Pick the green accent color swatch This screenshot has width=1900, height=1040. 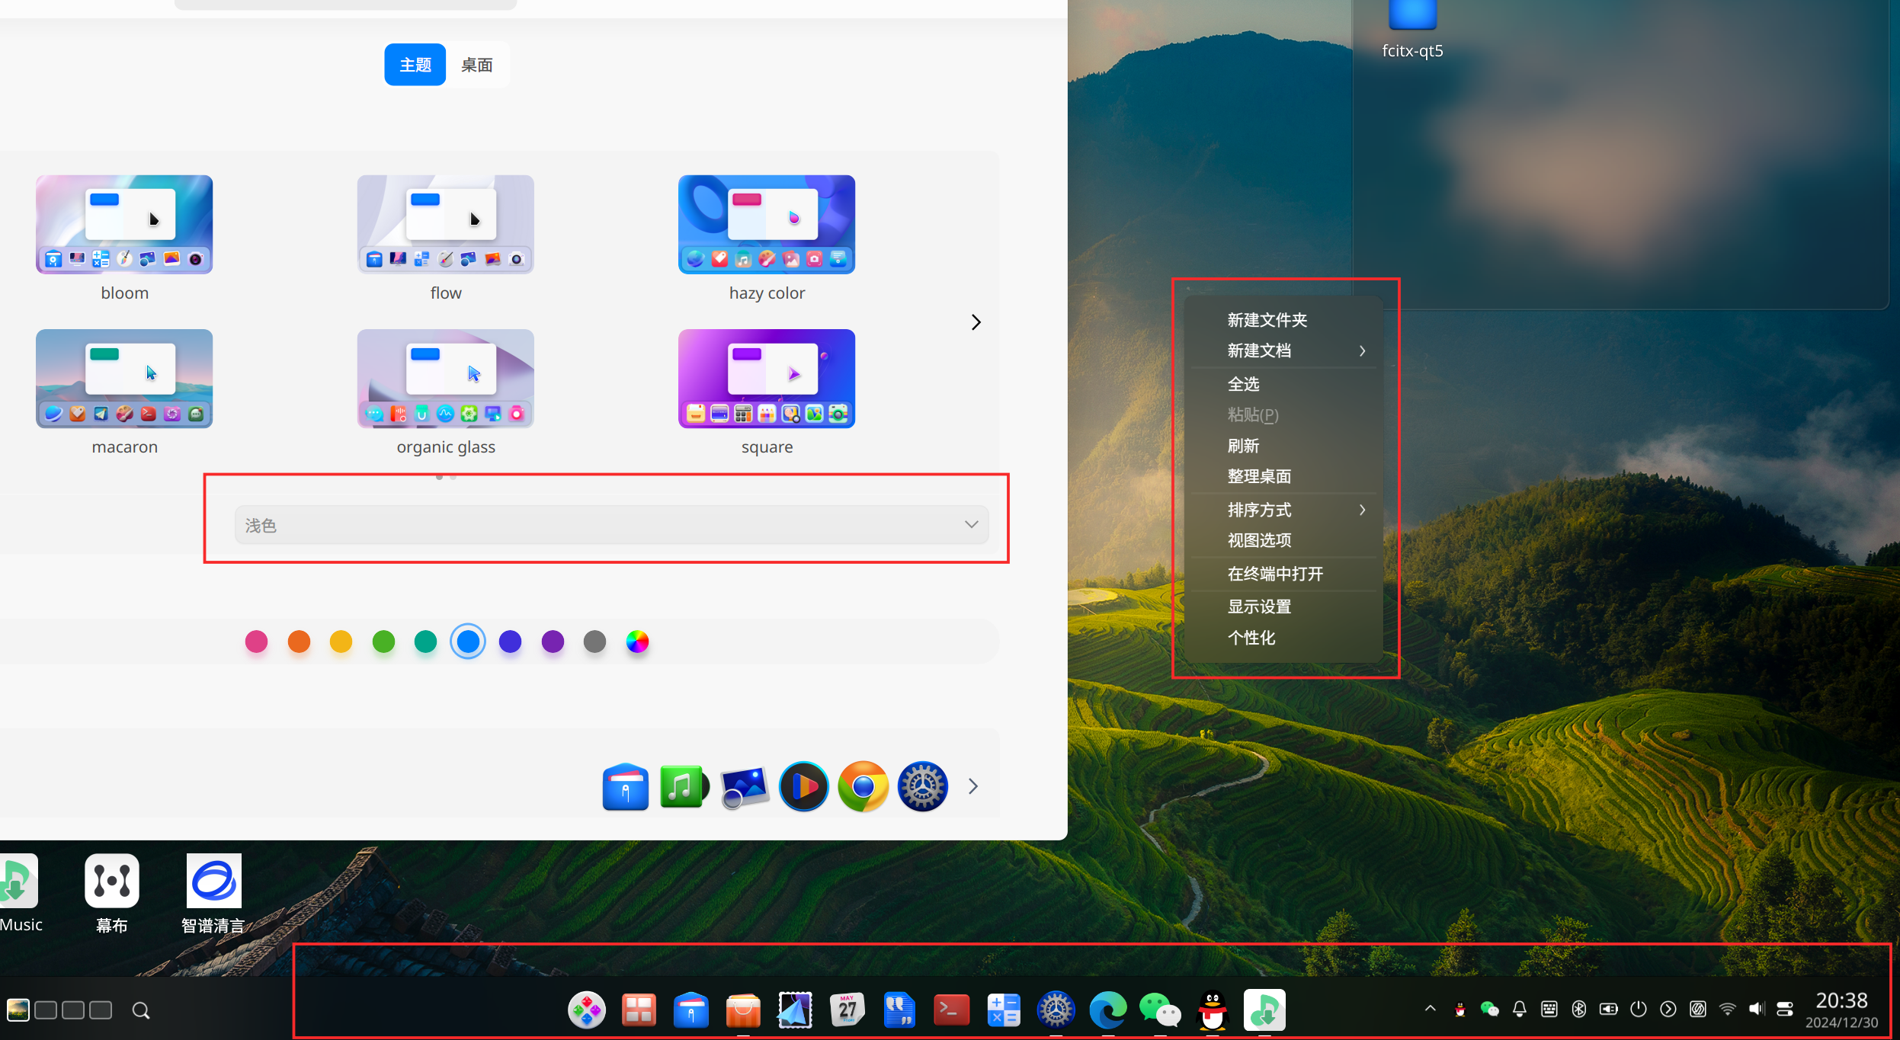384,642
